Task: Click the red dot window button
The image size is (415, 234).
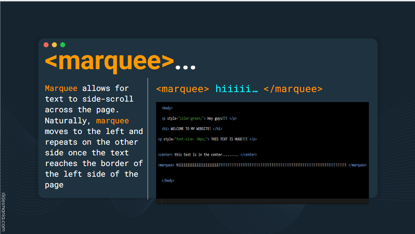Action: pos(46,45)
